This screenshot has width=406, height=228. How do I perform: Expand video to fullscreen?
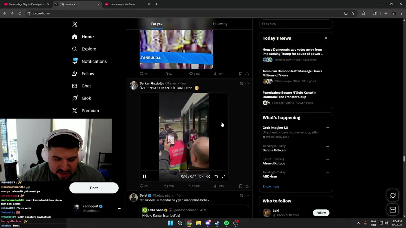coord(224,177)
